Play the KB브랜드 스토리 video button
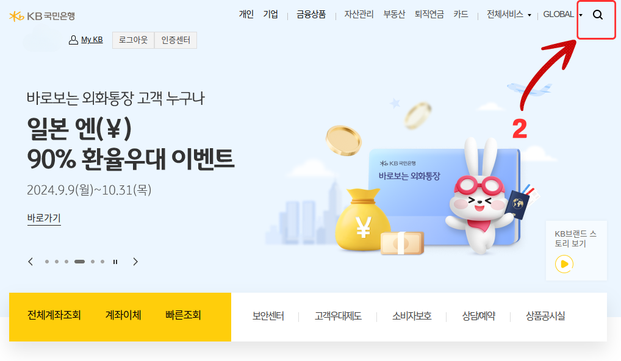This screenshot has height=361, width=621. [x=564, y=264]
